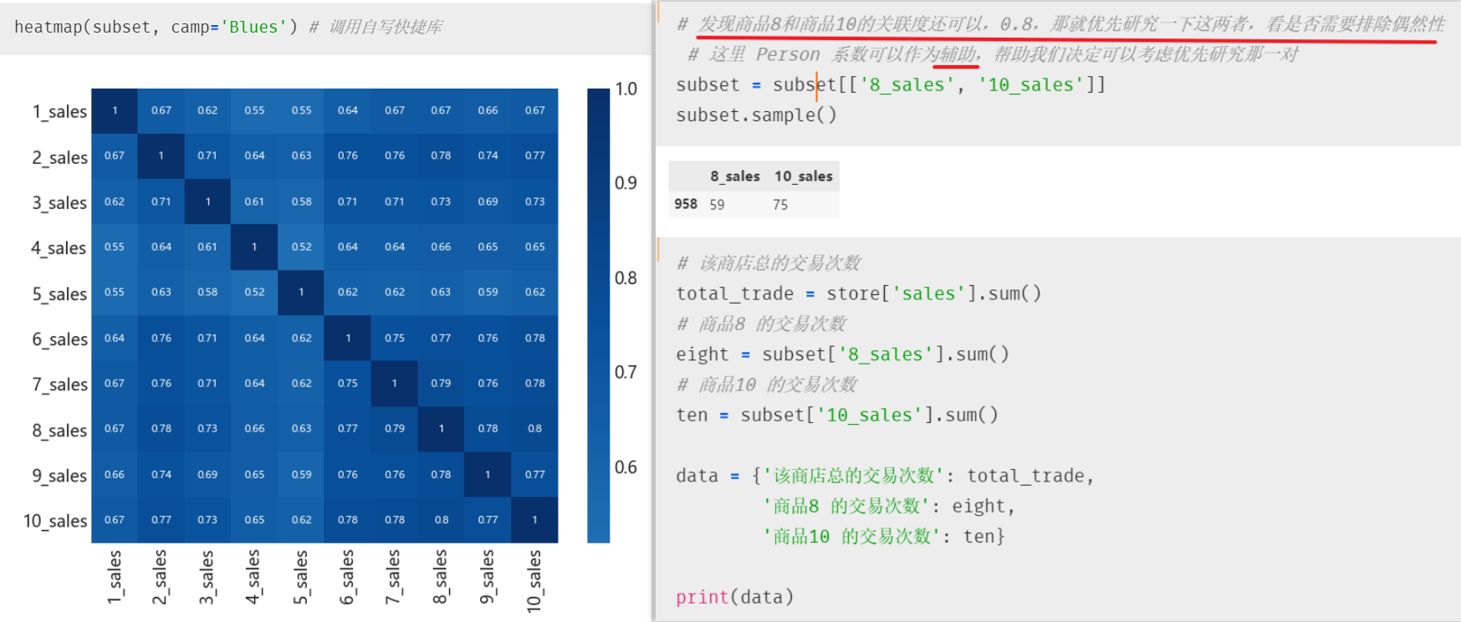The image size is (1461, 622).
Task: Click the ten = subset['10_sales'].sum() line
Action: 837,415
